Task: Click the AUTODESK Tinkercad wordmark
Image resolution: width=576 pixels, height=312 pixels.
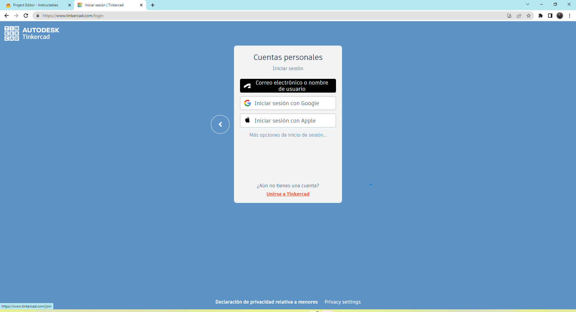Action: coord(41,33)
